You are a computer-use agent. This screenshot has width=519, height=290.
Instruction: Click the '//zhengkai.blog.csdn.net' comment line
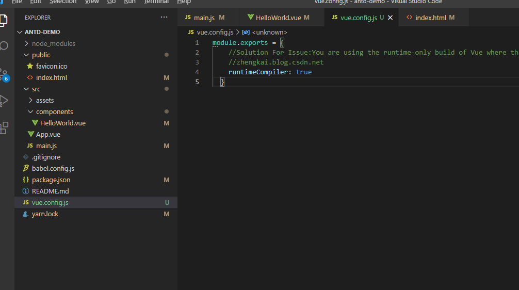click(x=275, y=62)
